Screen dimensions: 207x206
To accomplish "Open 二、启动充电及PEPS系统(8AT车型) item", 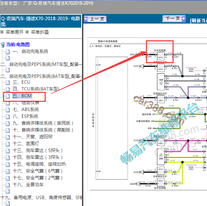I will coord(41,76).
